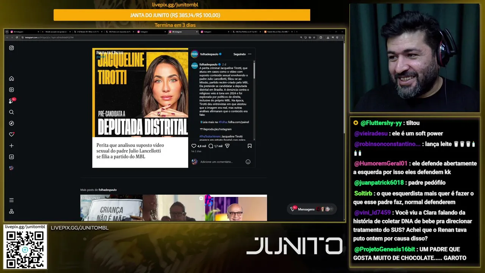Click the livepix.gg/junitombl link at top

click(175, 5)
